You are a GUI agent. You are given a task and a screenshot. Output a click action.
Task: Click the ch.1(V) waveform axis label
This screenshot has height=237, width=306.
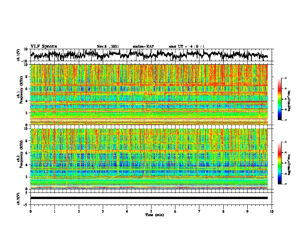pyautogui.click(x=19, y=55)
